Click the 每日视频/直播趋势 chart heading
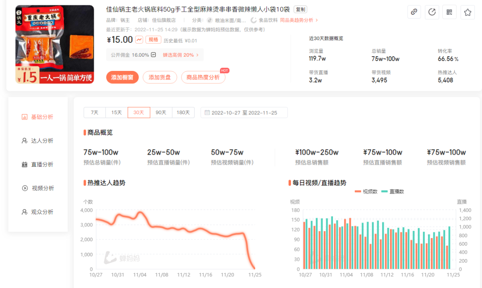The height and width of the screenshot is (288, 482). click(x=320, y=183)
